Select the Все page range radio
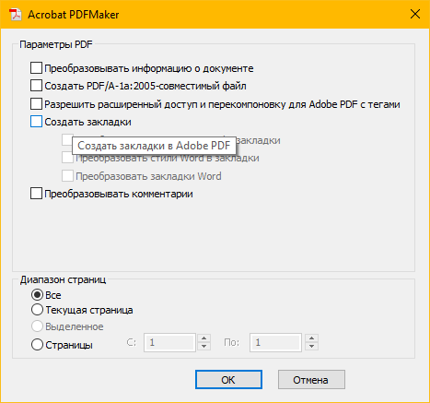This screenshot has width=430, height=403. 37,295
